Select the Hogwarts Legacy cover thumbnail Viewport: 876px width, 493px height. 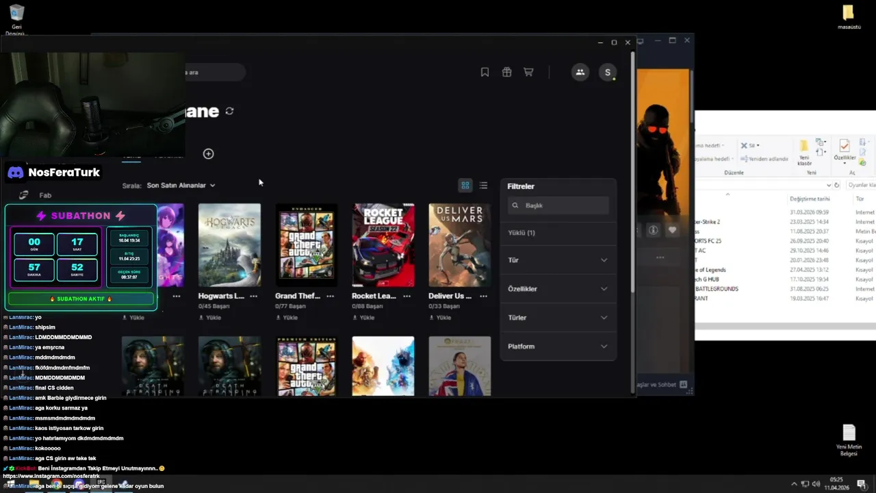pyautogui.click(x=229, y=245)
